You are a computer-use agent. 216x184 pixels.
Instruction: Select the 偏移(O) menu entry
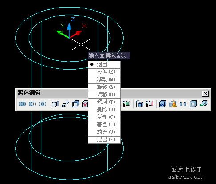point(104,95)
